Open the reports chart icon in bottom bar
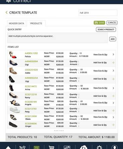This screenshot has height=149, width=123. point(67,147)
